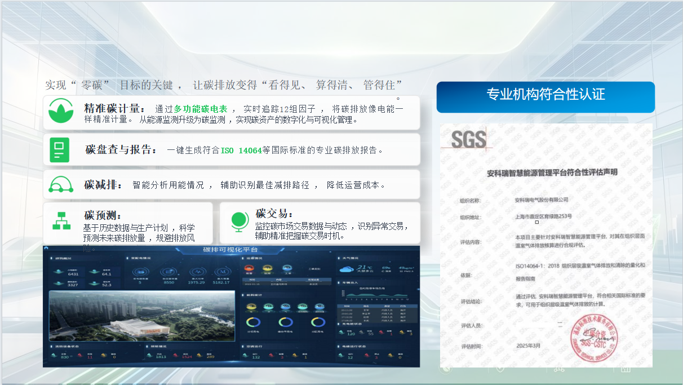Image resolution: width=683 pixels, height=385 pixels.
Task: Click the cloud weather icon in the dashboard
Action: pyautogui.click(x=345, y=269)
